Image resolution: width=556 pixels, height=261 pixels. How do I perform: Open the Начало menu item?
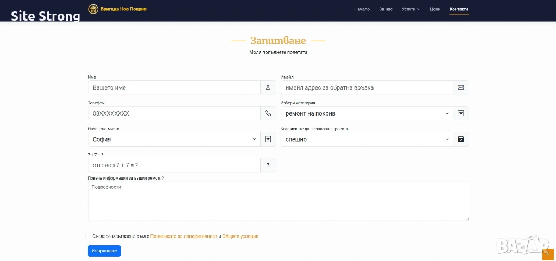point(362,9)
